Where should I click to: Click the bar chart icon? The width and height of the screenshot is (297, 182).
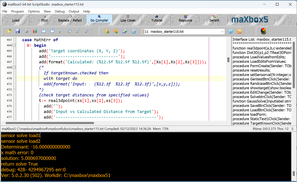point(35,31)
